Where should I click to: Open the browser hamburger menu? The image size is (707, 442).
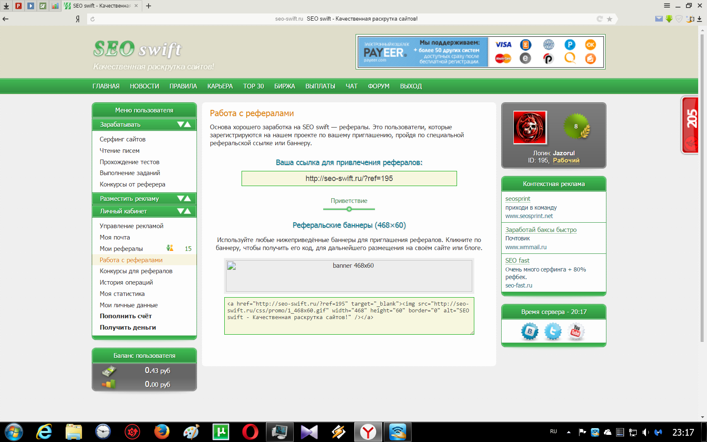click(667, 5)
